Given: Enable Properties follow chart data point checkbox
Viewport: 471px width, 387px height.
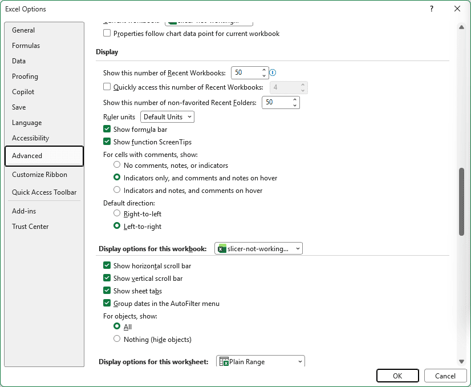Looking at the screenshot, I should pos(107,33).
